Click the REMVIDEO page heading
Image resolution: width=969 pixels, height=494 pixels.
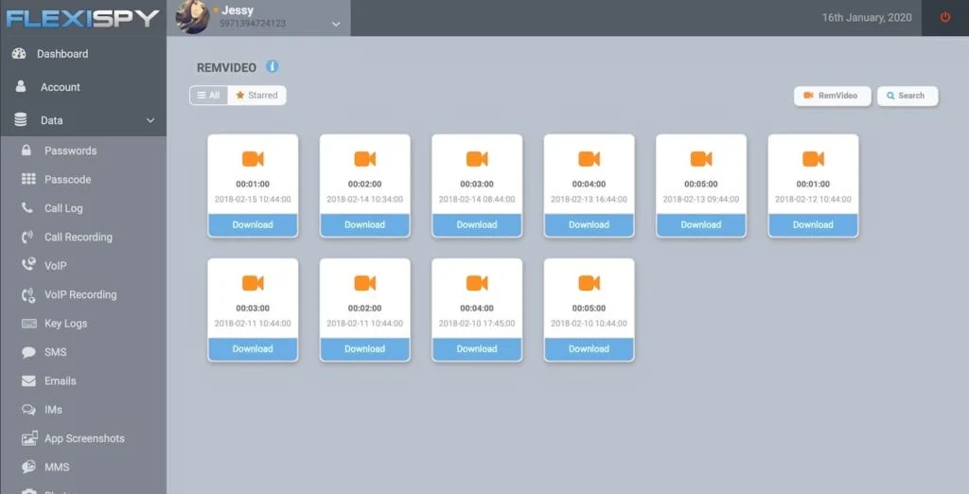(226, 68)
